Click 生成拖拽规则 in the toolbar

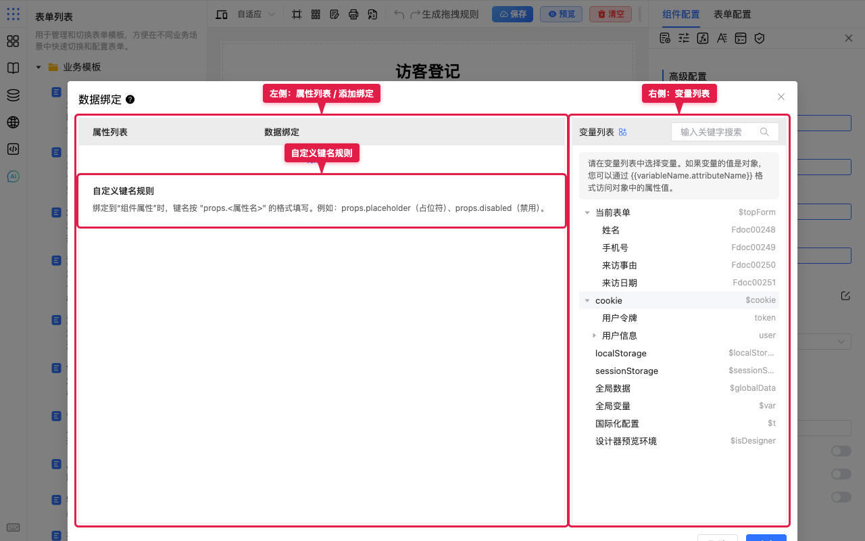(450, 14)
